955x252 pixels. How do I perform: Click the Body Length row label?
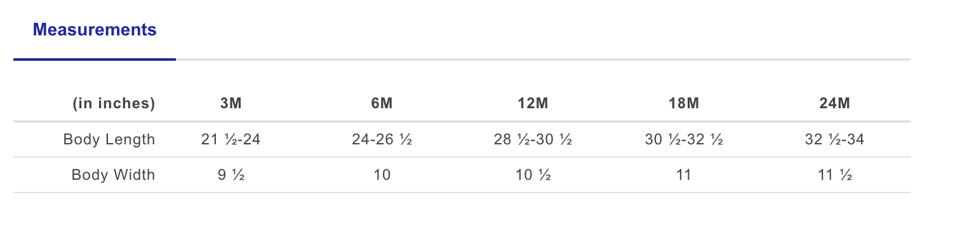coord(109,139)
